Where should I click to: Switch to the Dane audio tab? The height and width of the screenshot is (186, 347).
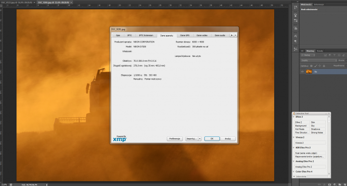click(x=220, y=35)
